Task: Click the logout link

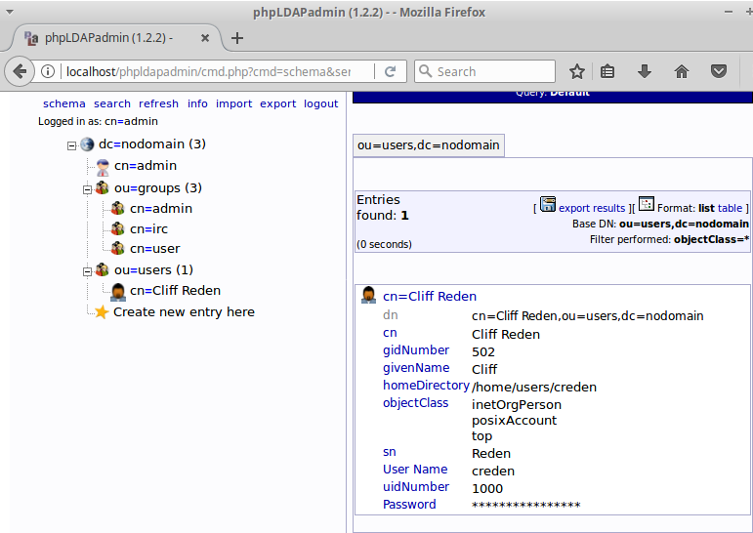Action: 320,103
